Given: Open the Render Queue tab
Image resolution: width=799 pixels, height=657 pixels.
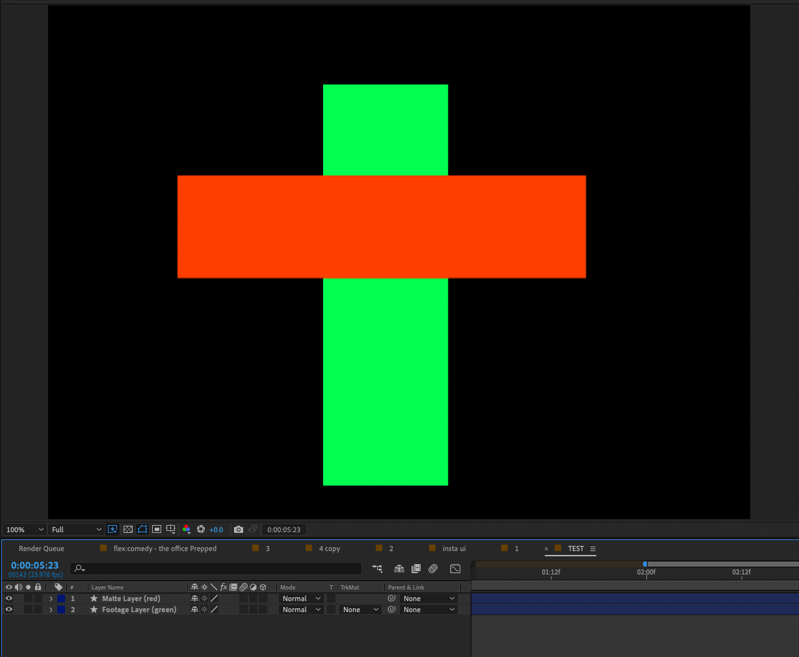Looking at the screenshot, I should (x=41, y=548).
